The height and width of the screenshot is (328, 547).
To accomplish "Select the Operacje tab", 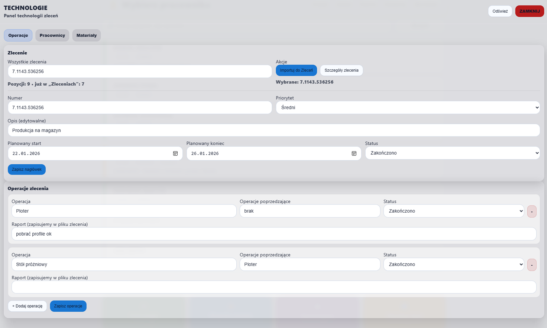I will (x=18, y=35).
